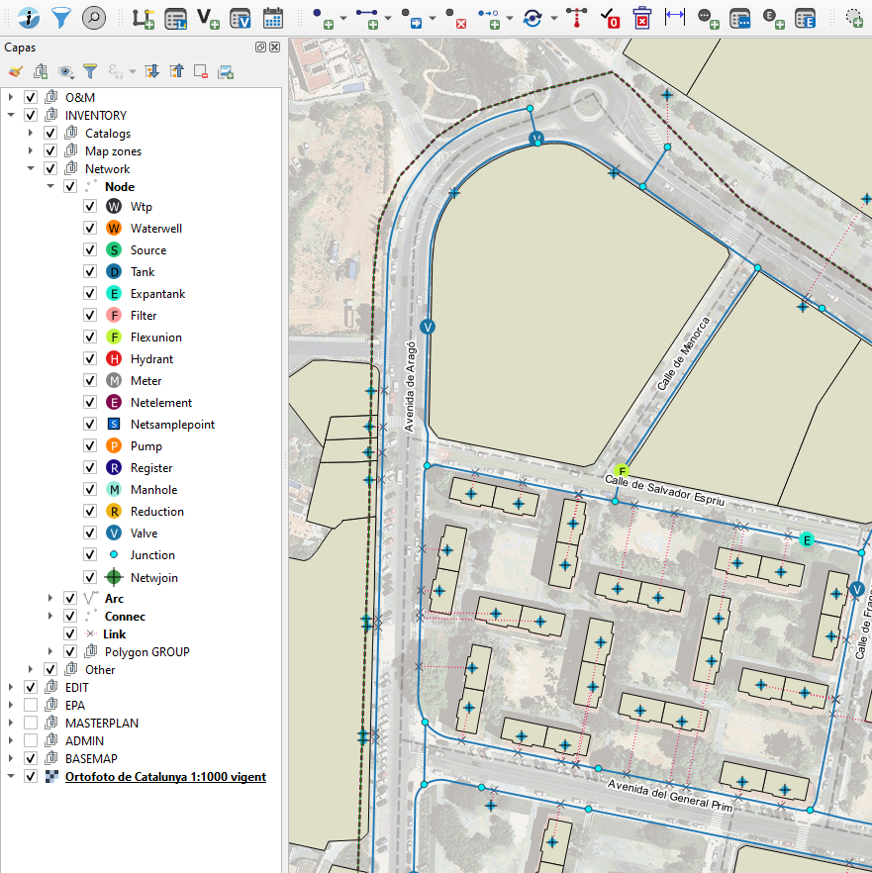Click the Calle de Menorca street label

pos(683,353)
